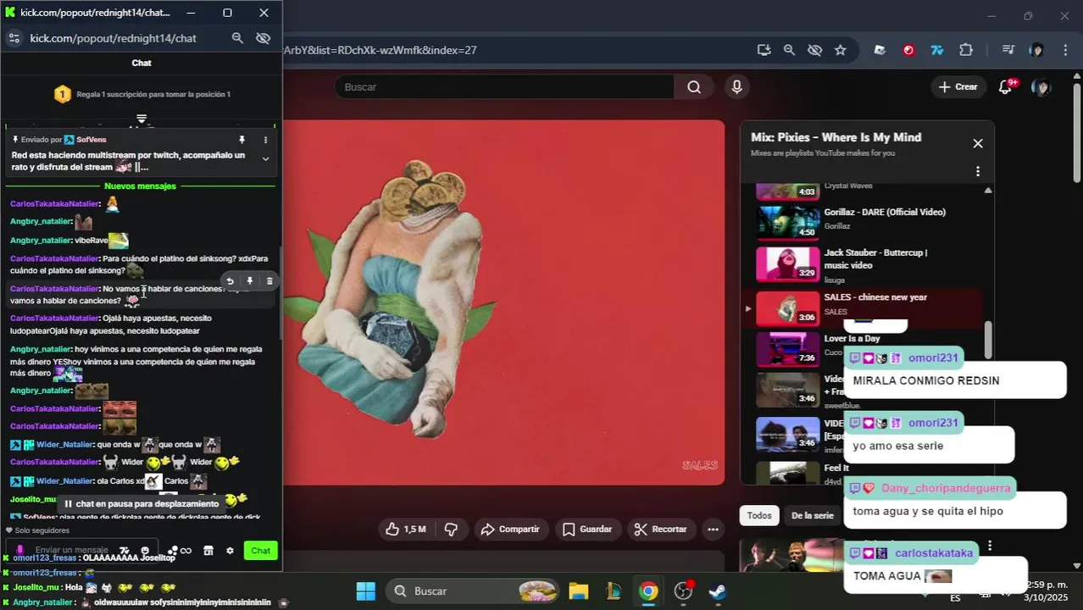Click the Crear button
1083x610 pixels.
pyautogui.click(x=958, y=86)
